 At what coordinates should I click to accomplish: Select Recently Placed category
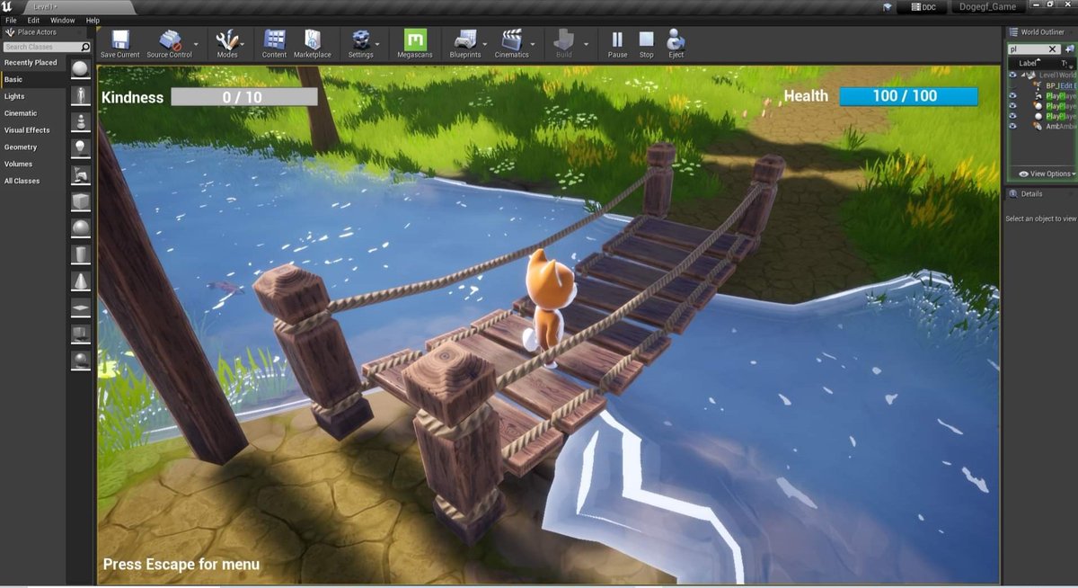(x=33, y=62)
